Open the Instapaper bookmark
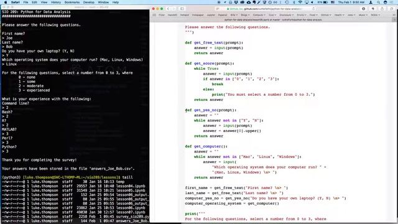 click(198, 15)
